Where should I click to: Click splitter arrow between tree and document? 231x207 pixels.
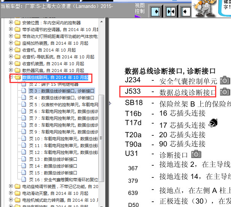110,103
